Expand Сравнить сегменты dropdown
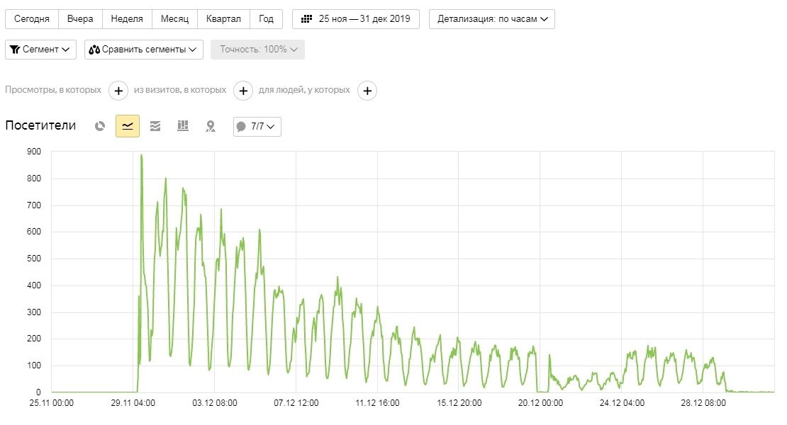This screenshot has width=787, height=425. pyautogui.click(x=143, y=50)
